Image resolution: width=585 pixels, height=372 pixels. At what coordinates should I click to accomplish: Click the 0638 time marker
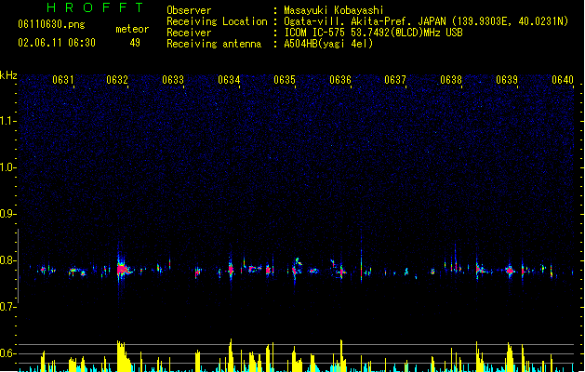[x=451, y=80]
